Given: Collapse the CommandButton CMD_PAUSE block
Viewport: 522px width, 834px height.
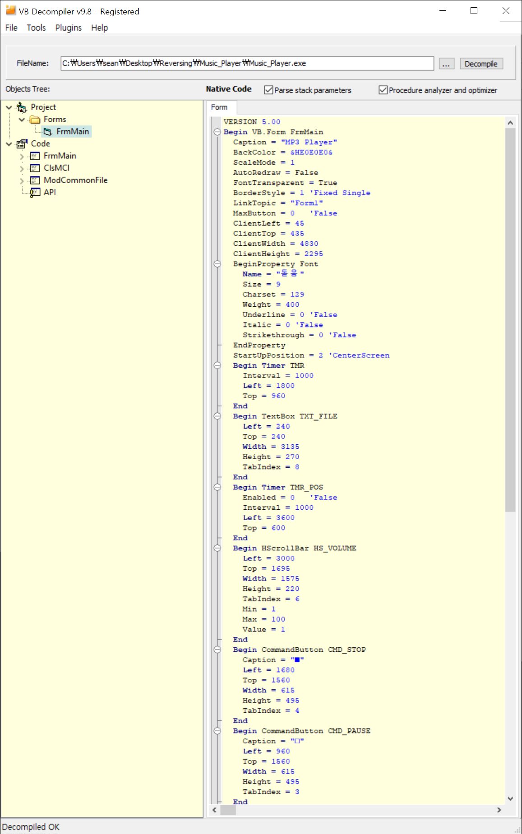Looking at the screenshot, I should [217, 731].
